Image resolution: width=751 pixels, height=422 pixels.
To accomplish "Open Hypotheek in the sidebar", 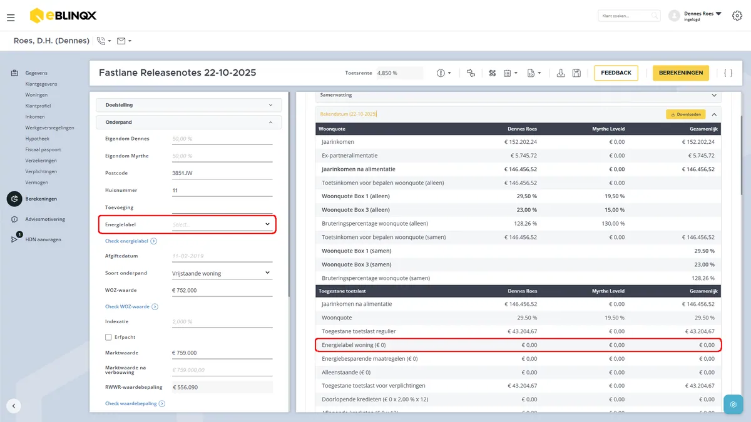I will coord(37,139).
